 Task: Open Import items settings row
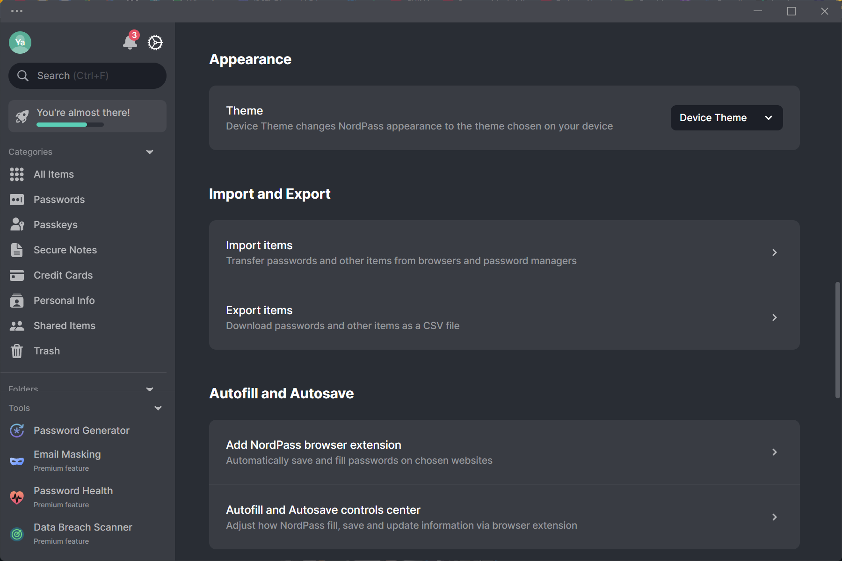point(504,252)
